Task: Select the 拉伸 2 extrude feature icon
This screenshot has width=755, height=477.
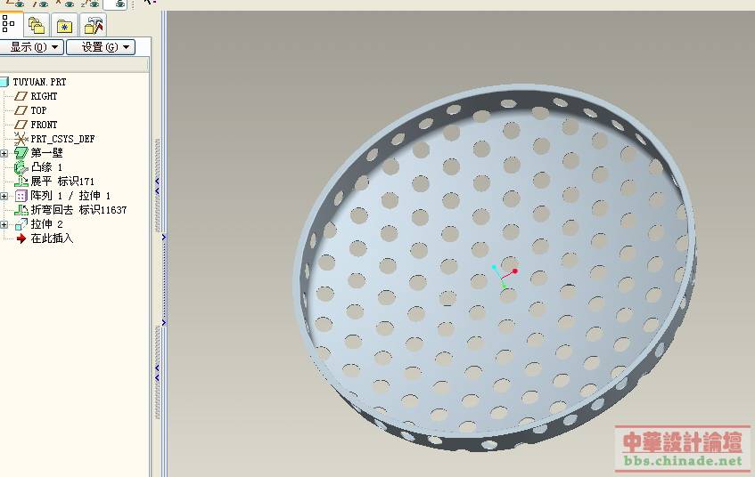Action: (x=21, y=224)
